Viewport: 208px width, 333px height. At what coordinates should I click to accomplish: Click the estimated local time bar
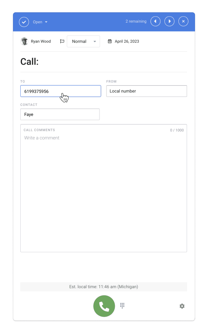click(104, 286)
